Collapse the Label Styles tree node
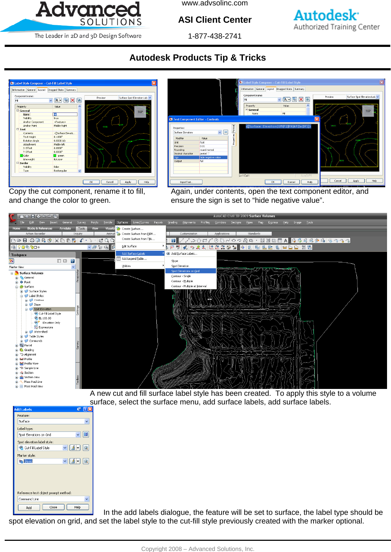 point(21,296)
